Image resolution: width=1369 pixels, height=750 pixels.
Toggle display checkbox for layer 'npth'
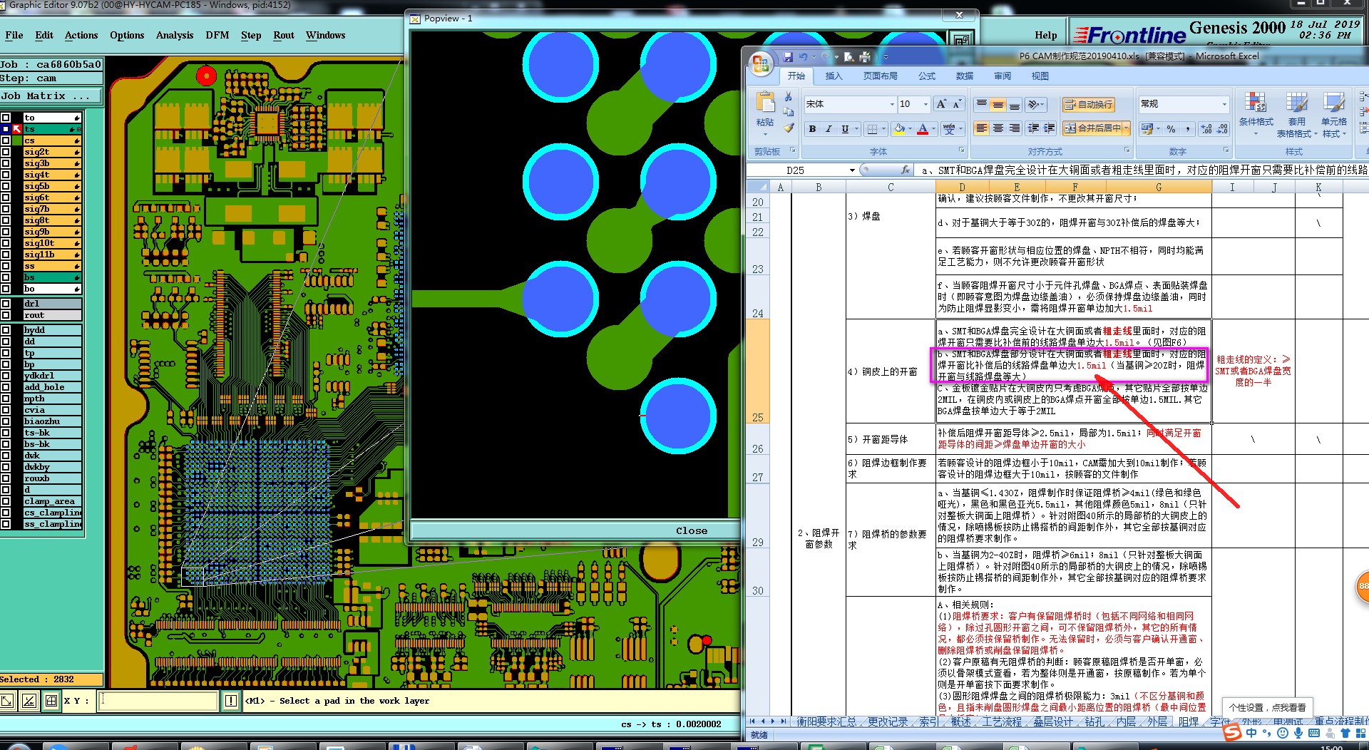[6, 399]
